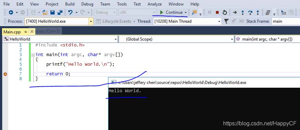
Task: Click the Step Into icon
Action: (243, 12)
